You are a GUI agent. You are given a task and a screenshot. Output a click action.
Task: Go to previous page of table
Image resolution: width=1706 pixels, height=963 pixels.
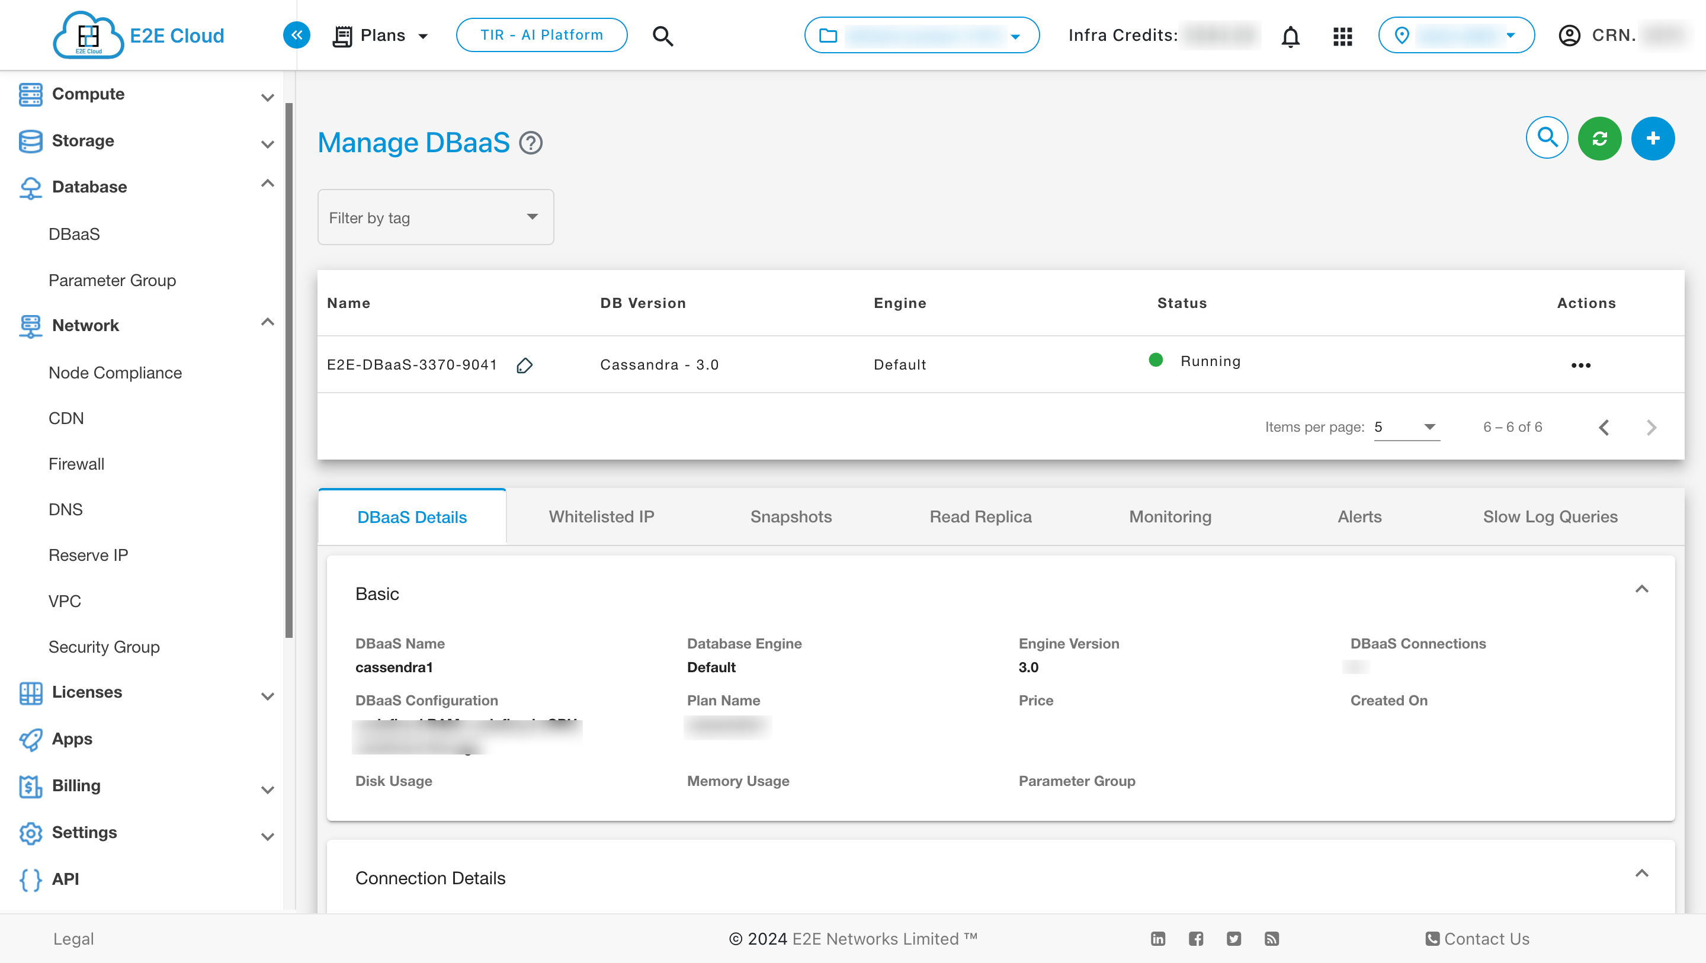point(1604,427)
